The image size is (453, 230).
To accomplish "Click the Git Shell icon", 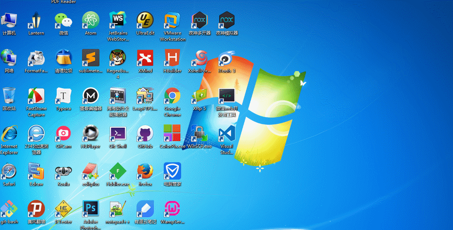I will click(x=118, y=134).
